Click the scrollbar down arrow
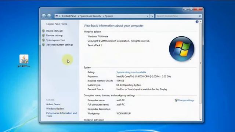Image resolution: width=235 pixels, height=132 pixels. pyautogui.click(x=200, y=120)
